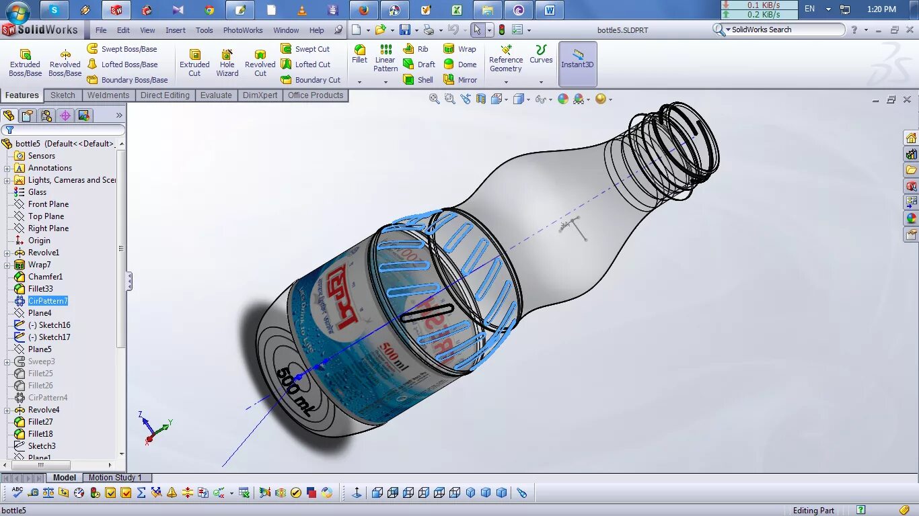Open the Help dropdown arrow beside question mark

[865, 30]
